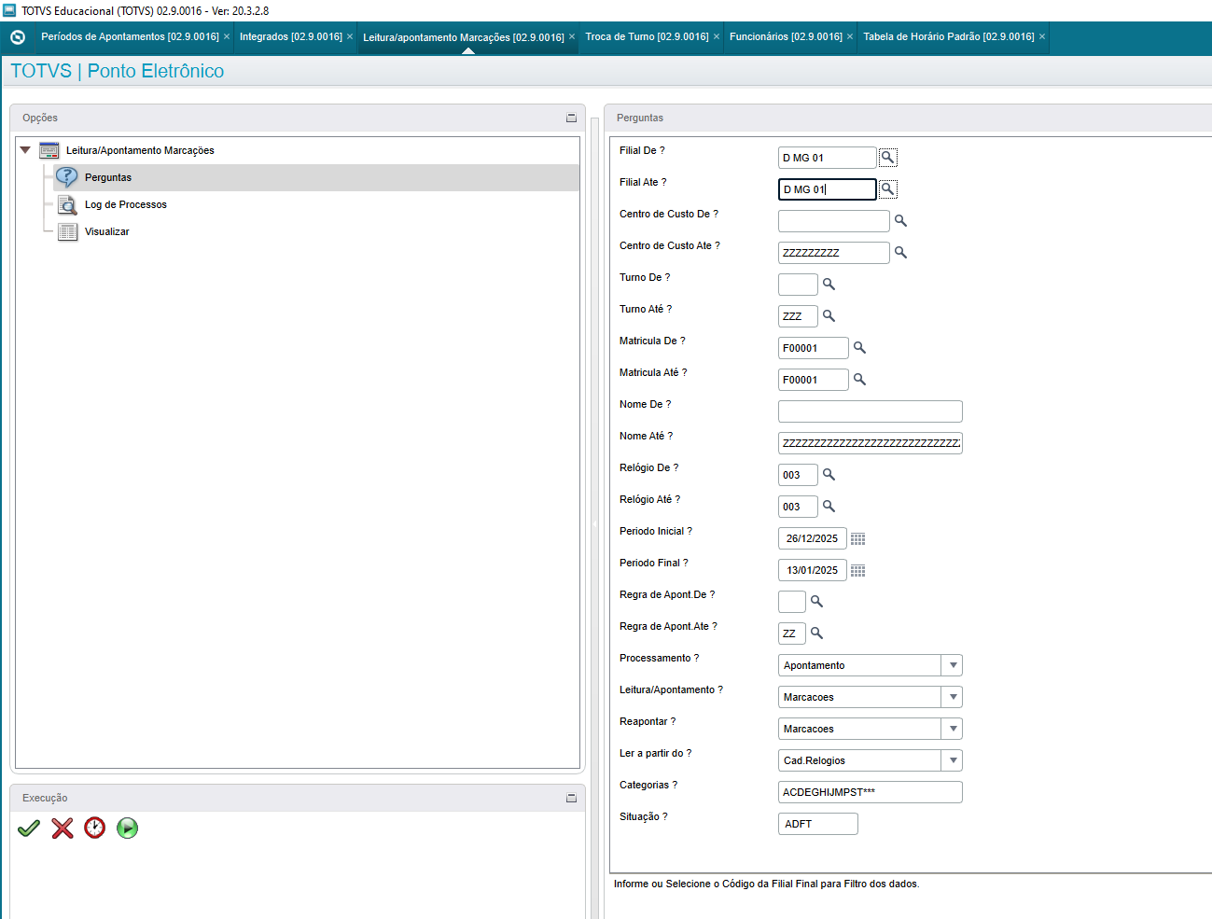Switch to Tabela de Horário Padrão tab
Screen dimensions: 1212x919
click(x=949, y=37)
